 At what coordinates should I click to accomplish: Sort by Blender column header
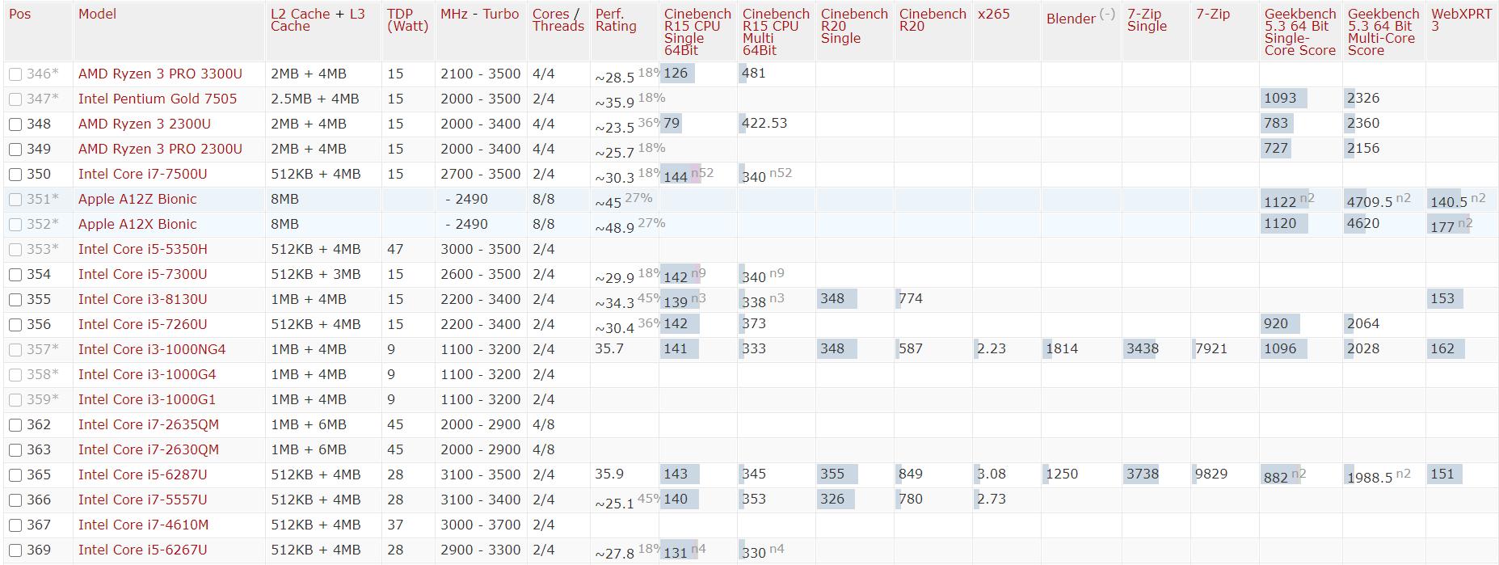click(1071, 19)
